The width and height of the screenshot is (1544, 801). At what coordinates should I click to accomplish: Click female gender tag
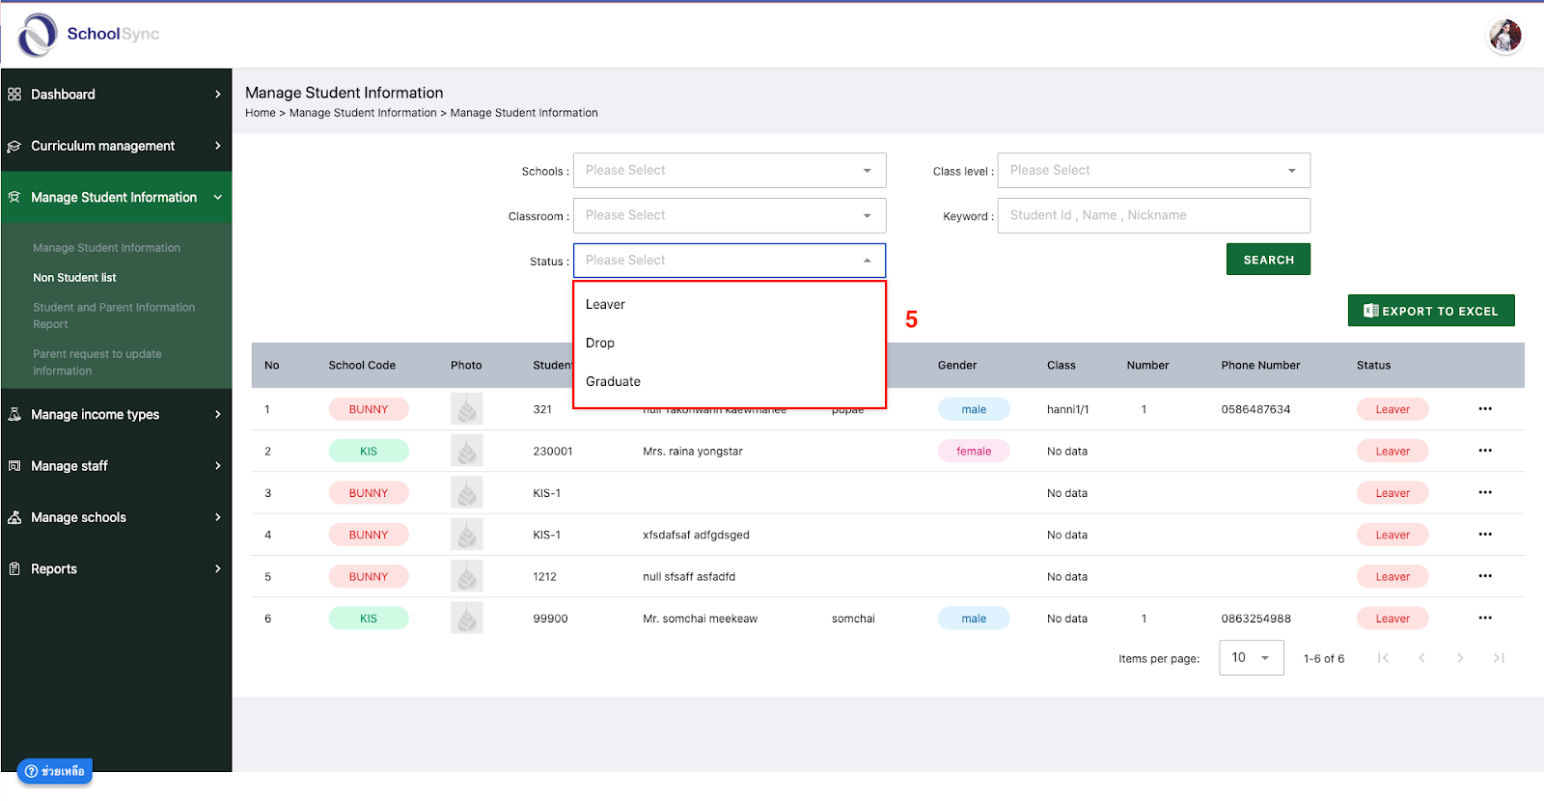click(974, 451)
